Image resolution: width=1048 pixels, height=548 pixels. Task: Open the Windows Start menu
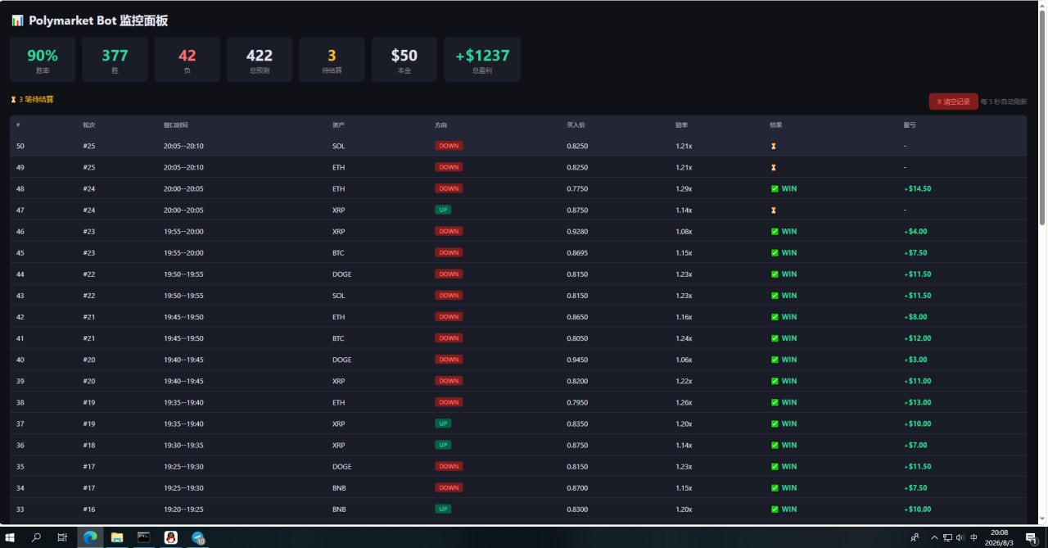coord(10,537)
